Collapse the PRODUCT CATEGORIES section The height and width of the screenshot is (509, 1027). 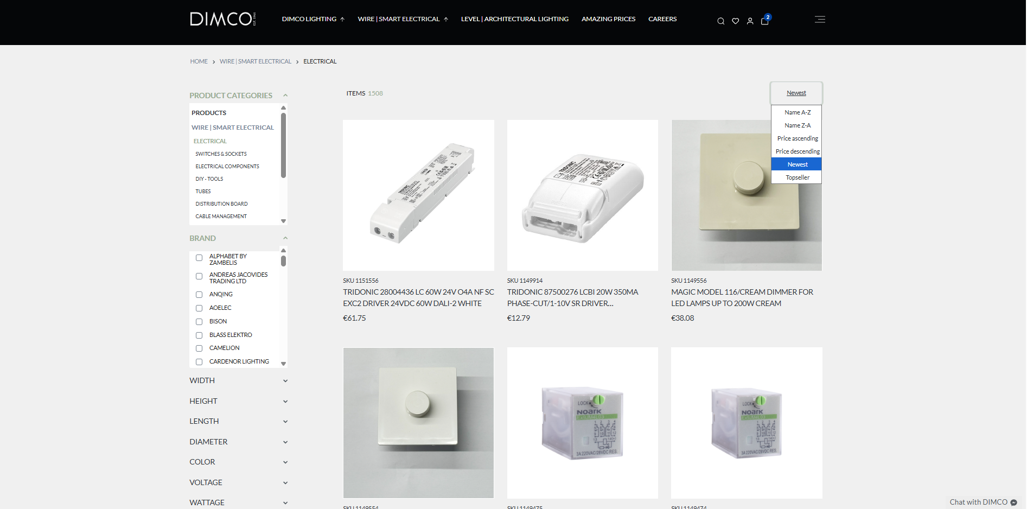(285, 96)
